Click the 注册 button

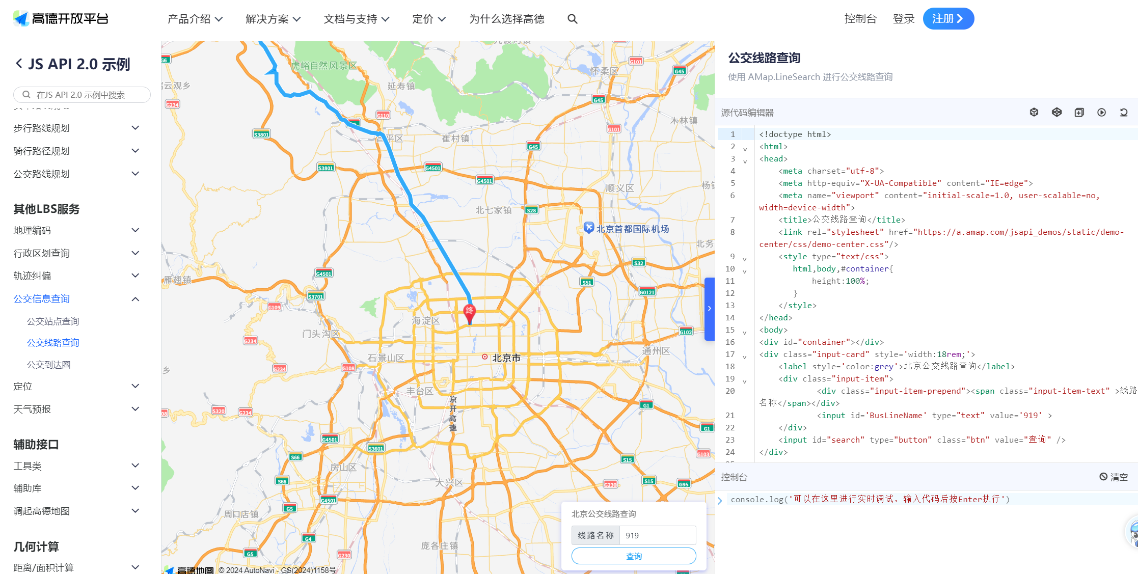948,19
